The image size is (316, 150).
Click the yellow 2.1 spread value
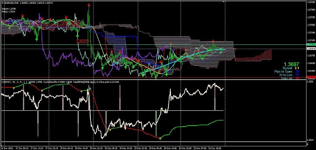[x=297, y=68]
